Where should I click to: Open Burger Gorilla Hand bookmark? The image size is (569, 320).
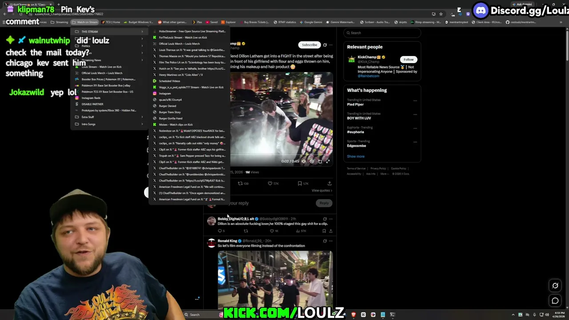pyautogui.click(x=189, y=118)
